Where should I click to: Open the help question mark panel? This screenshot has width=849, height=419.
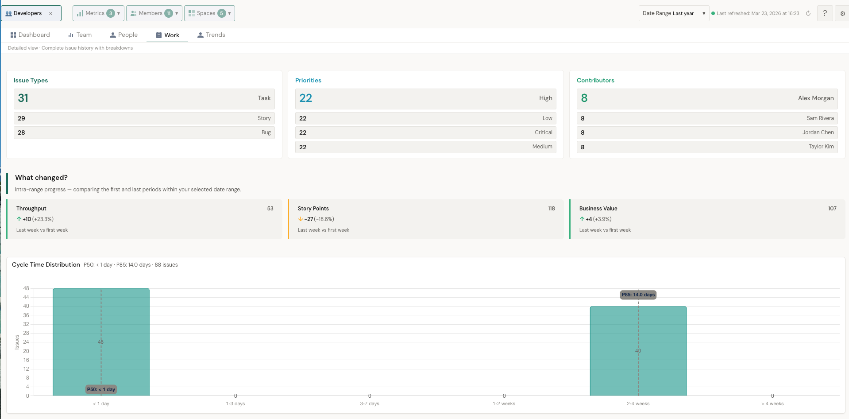[x=824, y=13]
